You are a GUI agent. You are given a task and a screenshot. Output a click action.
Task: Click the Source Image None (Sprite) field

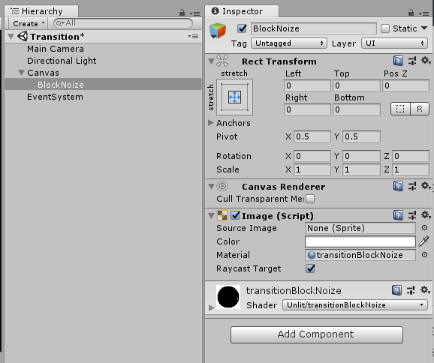360,228
